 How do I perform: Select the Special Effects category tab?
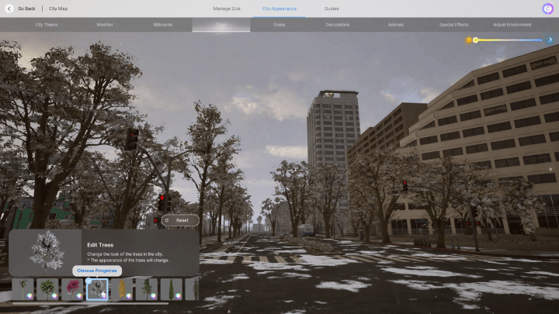tap(453, 25)
